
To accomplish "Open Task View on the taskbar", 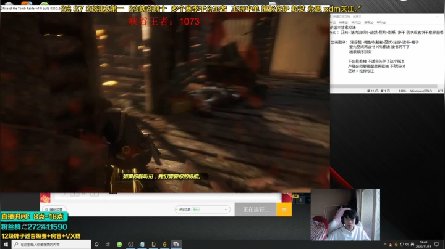I will click(x=108, y=244).
